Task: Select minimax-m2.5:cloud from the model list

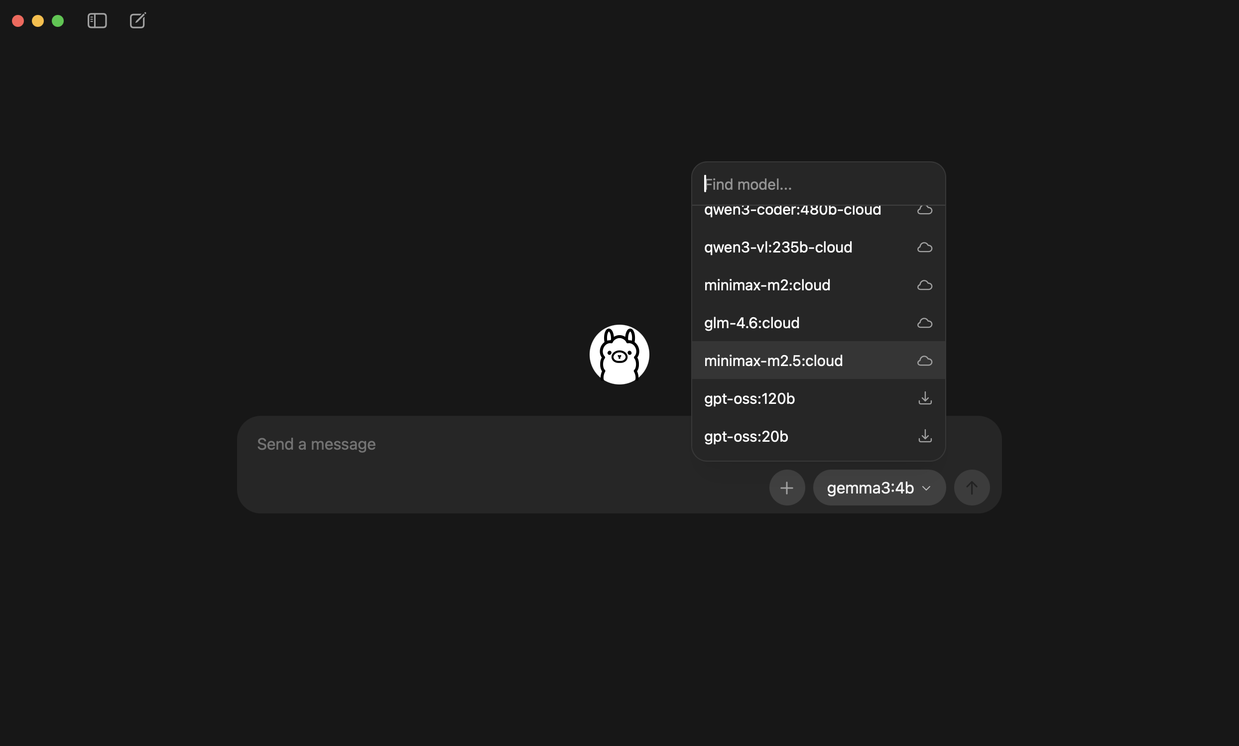Action: 818,361
